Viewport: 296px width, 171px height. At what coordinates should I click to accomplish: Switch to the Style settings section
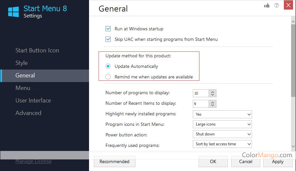tap(21, 63)
